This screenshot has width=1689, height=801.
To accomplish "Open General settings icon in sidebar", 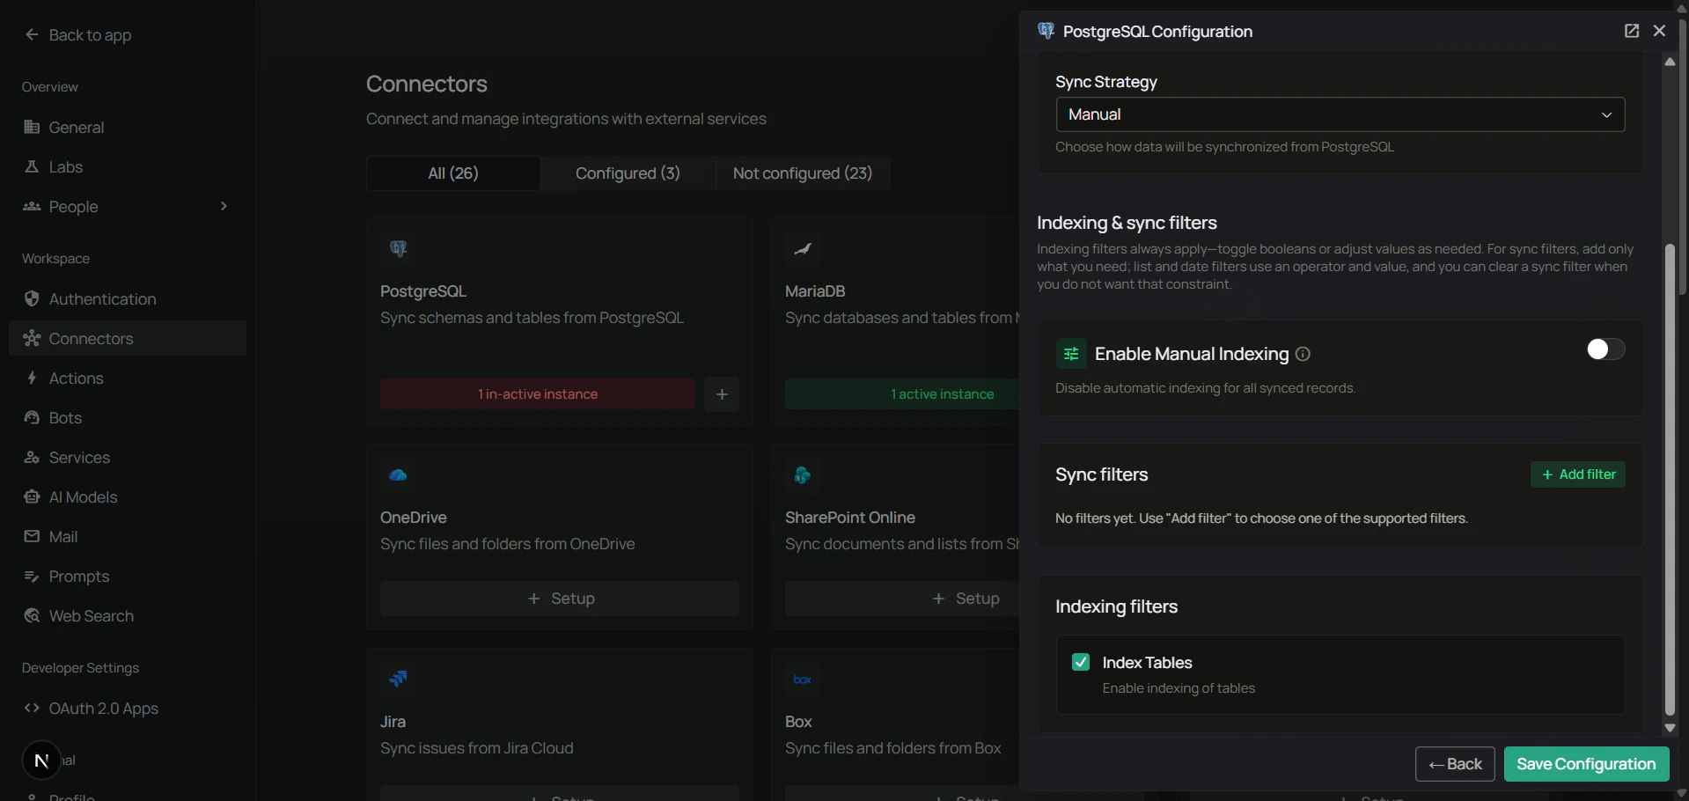I will coord(32,128).
